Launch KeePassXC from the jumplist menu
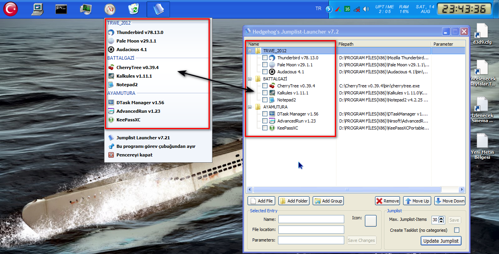Viewport: 499px width, 254px height. (159, 120)
